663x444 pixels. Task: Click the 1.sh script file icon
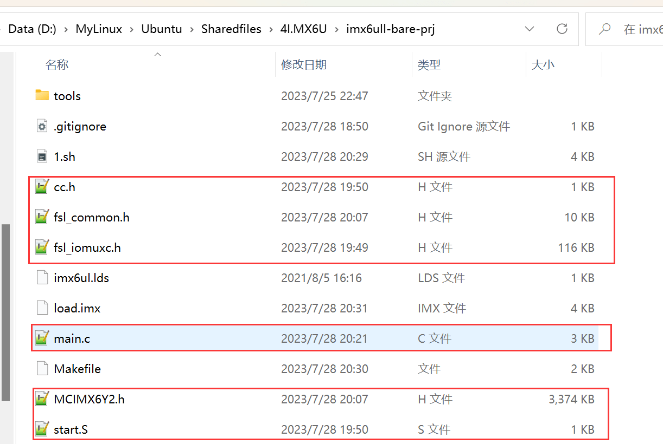coord(42,156)
